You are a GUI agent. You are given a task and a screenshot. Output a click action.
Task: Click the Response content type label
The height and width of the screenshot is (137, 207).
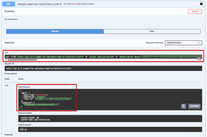pos(154,43)
